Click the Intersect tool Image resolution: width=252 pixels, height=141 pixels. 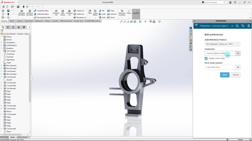click(x=112, y=14)
